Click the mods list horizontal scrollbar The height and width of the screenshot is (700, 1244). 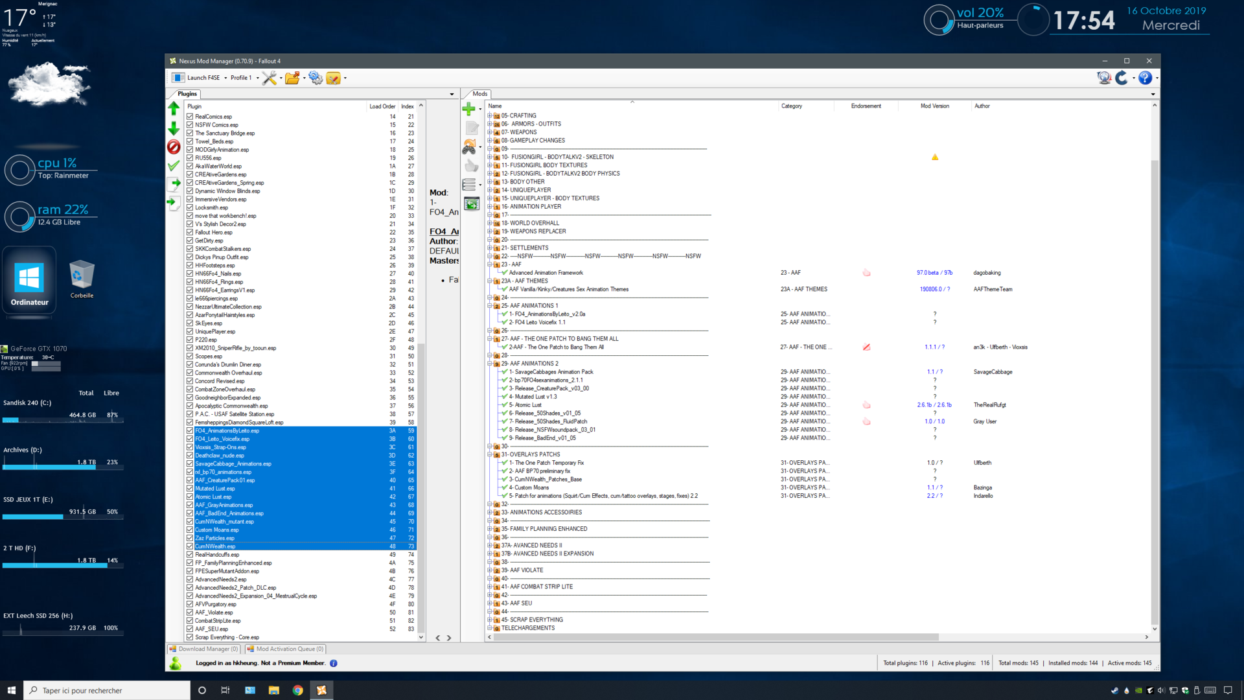[x=716, y=637]
